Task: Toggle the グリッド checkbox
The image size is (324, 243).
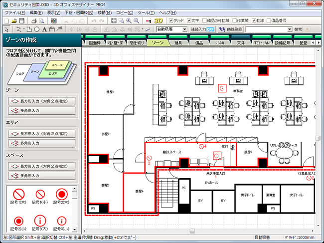Action: click(171, 20)
